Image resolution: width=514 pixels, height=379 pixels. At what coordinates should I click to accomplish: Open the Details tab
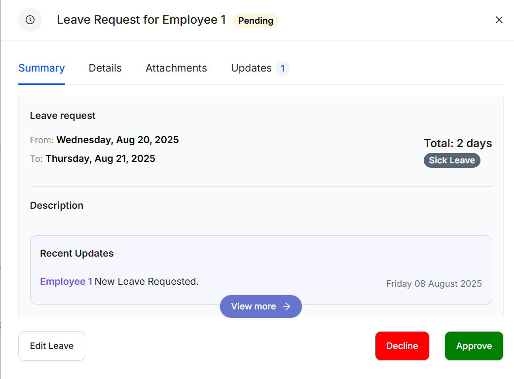[105, 69]
